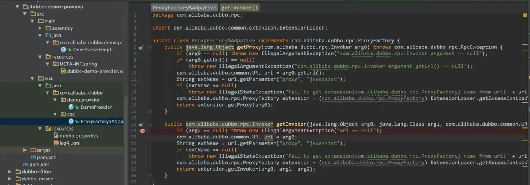Click the assembly folder icon
This screenshot has height=185, width=530.
coord(48,28)
